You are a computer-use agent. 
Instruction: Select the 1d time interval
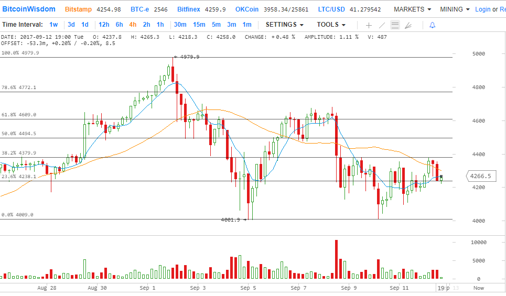coord(84,25)
